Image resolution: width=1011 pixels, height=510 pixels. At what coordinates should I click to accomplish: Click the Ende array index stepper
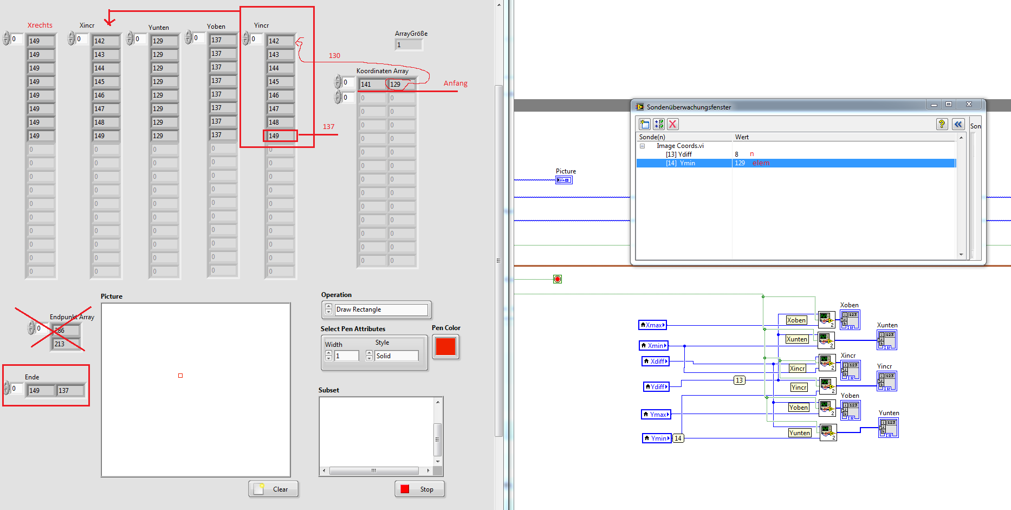pos(7,388)
